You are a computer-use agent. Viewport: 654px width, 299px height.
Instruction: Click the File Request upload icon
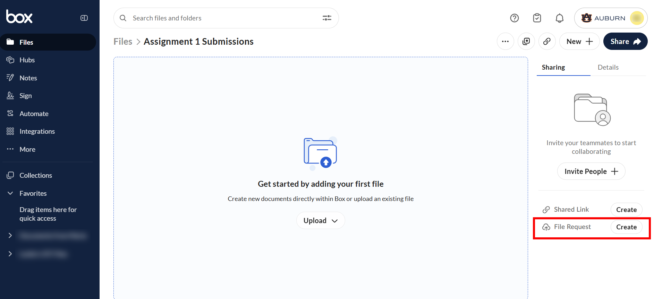tap(546, 227)
